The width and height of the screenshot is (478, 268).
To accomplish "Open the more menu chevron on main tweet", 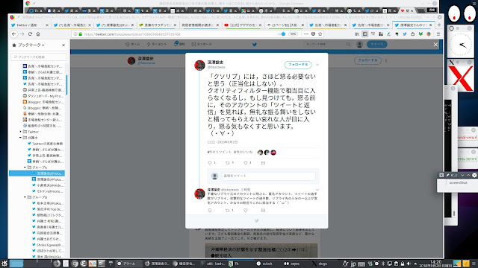I will click(x=317, y=65).
